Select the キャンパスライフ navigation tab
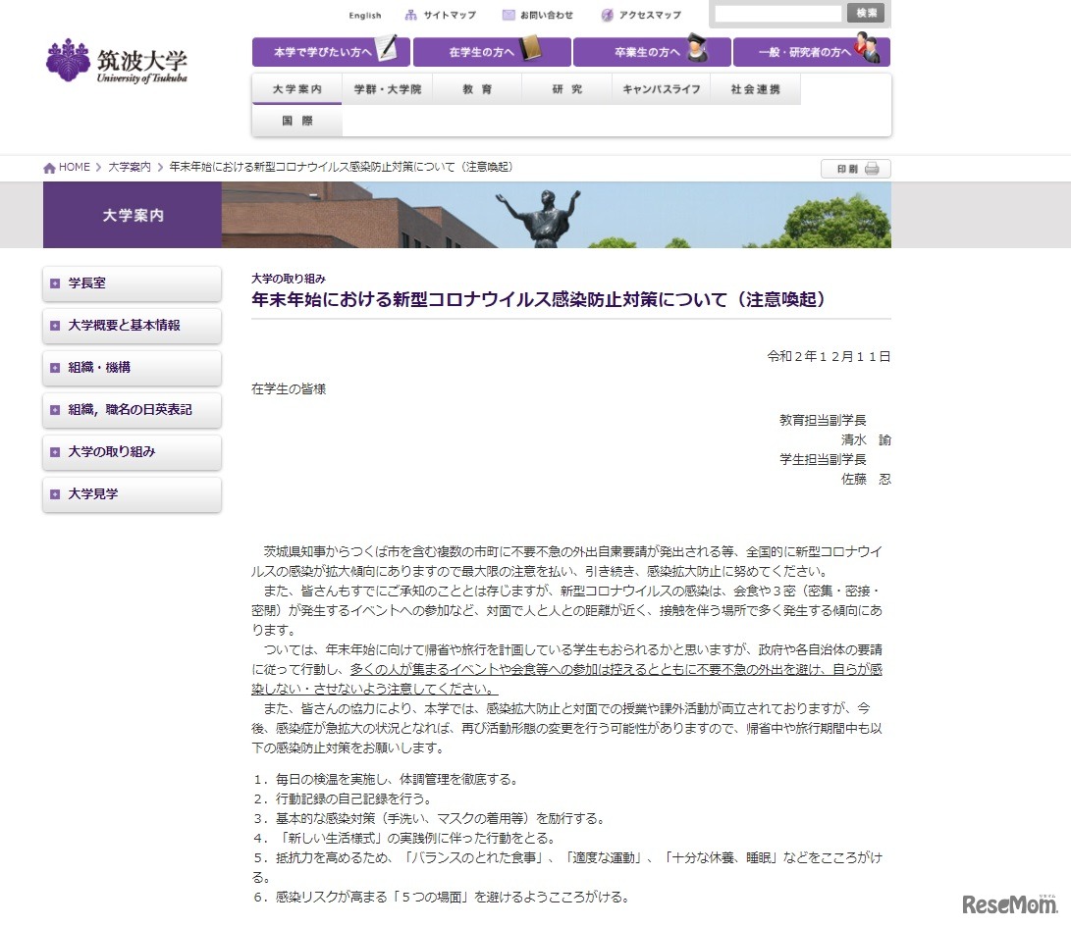 662,89
